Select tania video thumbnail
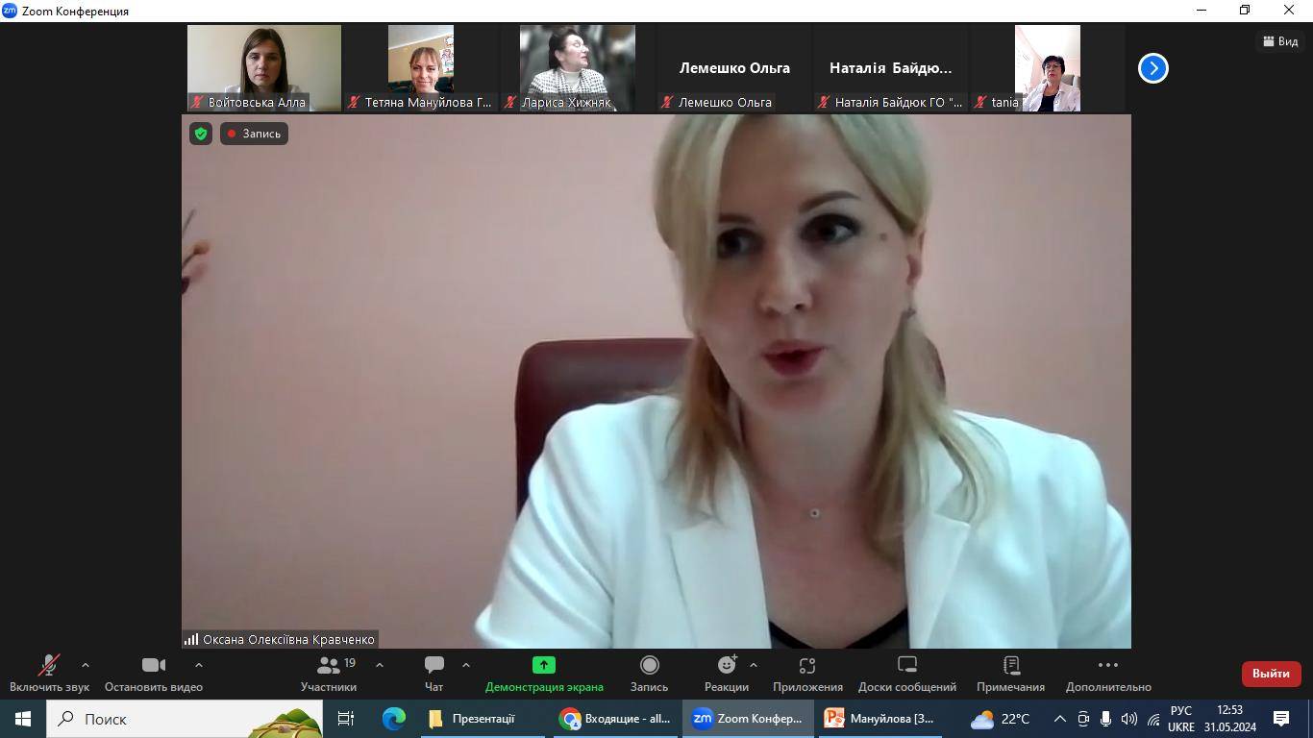Screen dimensions: 1313x738 coord(1048,68)
